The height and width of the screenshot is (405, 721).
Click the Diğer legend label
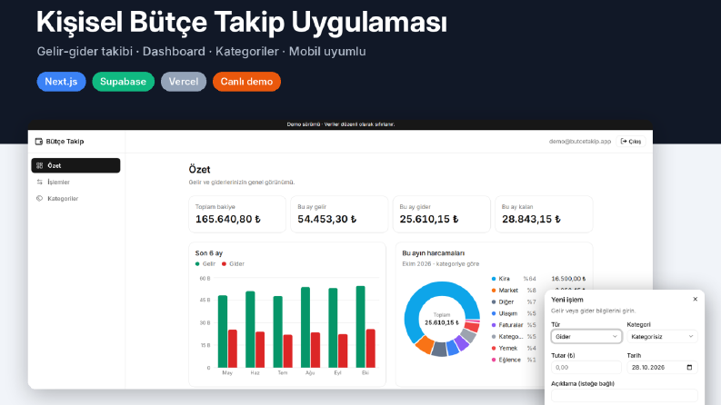pyautogui.click(x=506, y=302)
